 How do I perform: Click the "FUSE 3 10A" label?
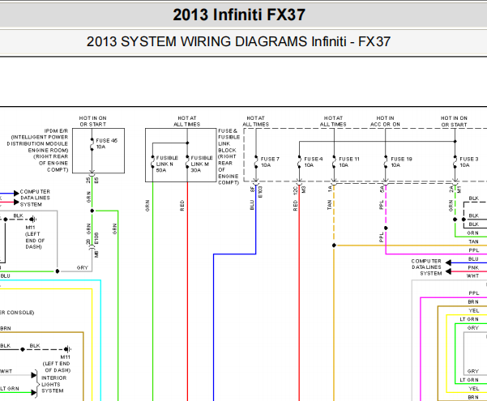pyautogui.click(x=469, y=162)
